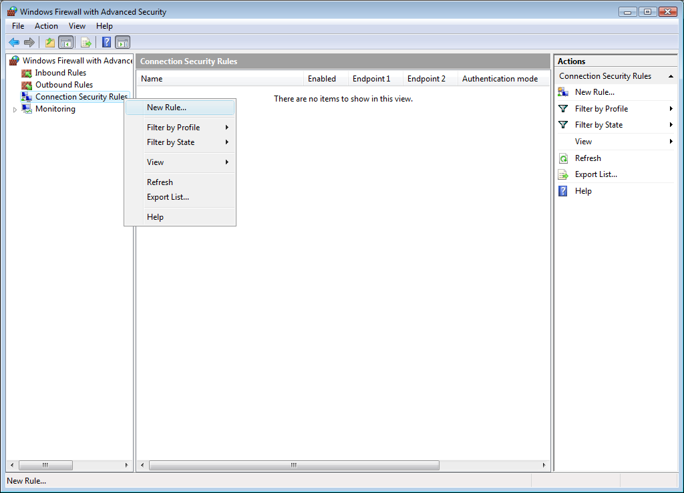Click the Up one level folder icon
Screen dimensions: 684x493
(50, 42)
